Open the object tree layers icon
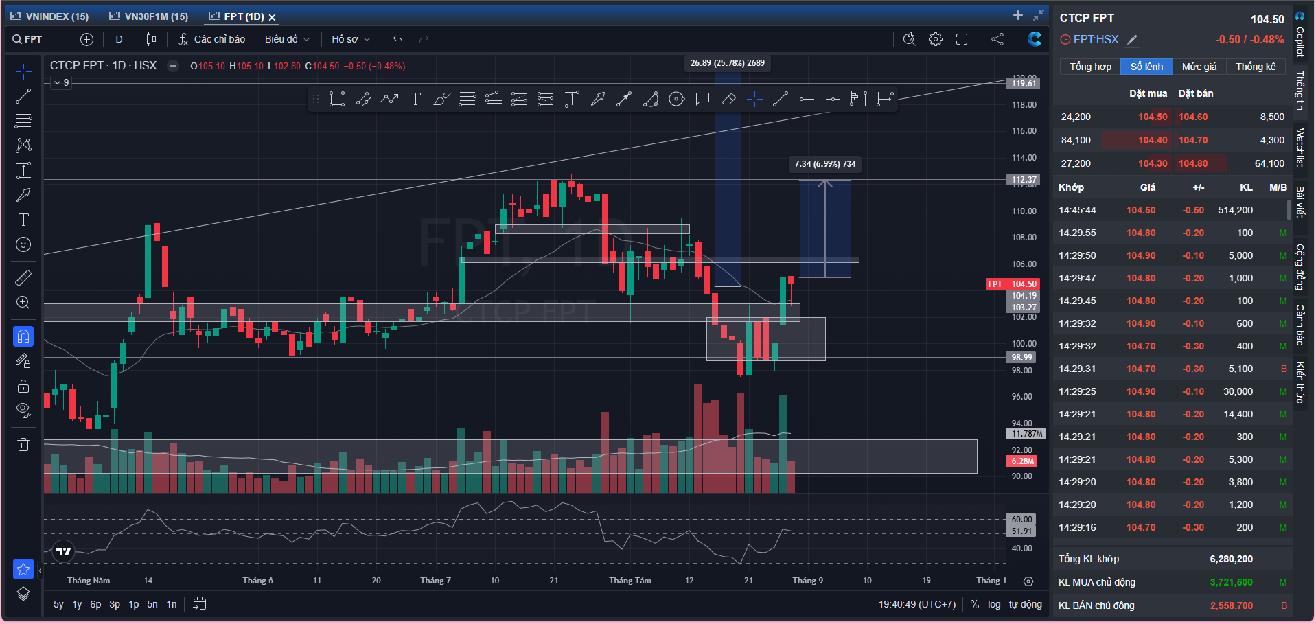 tap(23, 594)
